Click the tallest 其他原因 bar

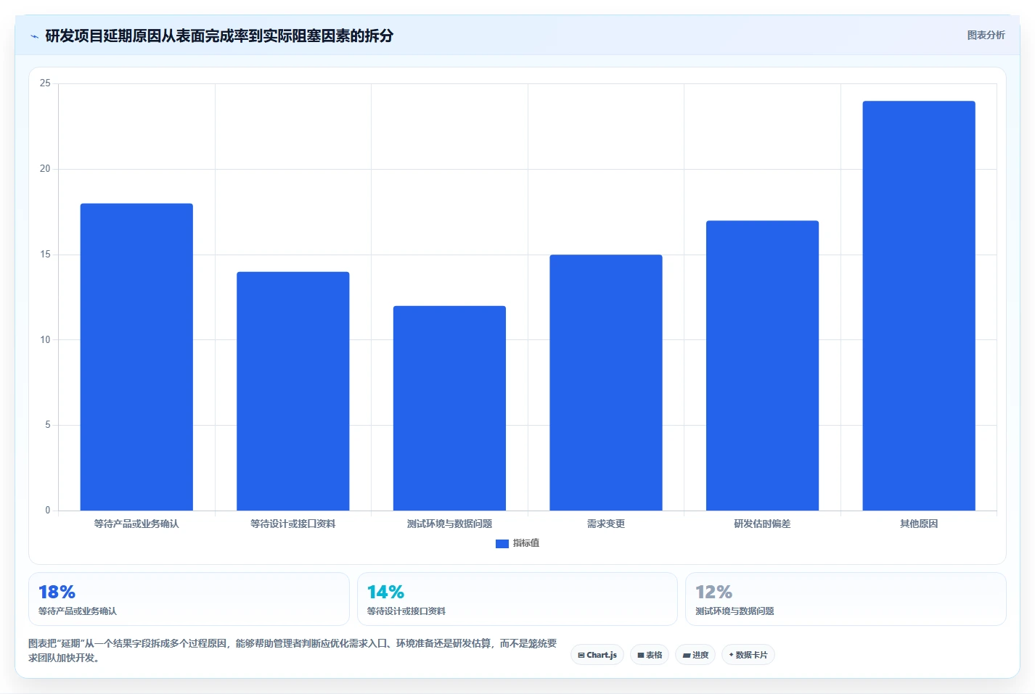[919, 306]
